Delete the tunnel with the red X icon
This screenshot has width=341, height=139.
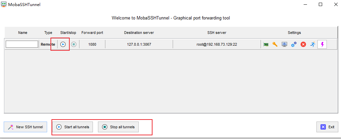tap(303, 44)
